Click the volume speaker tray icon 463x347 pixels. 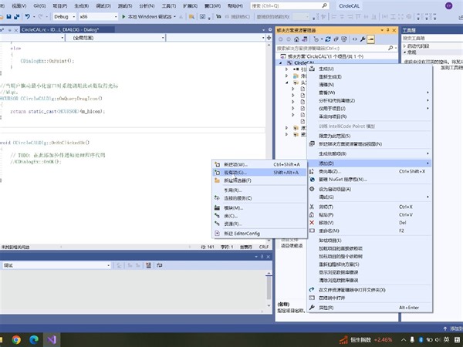click(438, 340)
